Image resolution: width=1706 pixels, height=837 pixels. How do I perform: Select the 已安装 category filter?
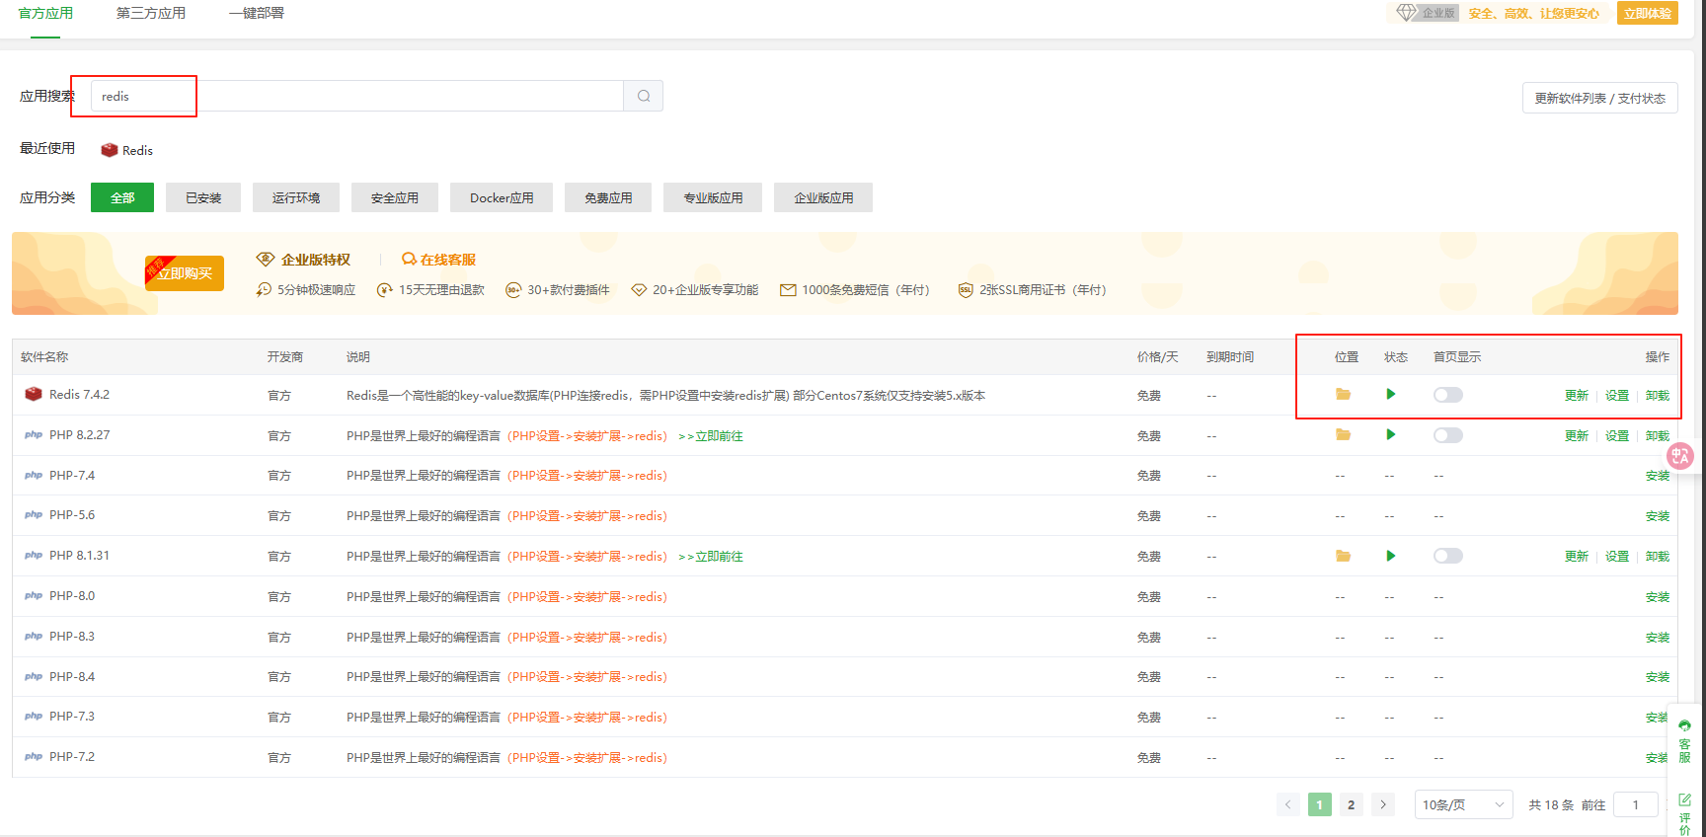[203, 197]
